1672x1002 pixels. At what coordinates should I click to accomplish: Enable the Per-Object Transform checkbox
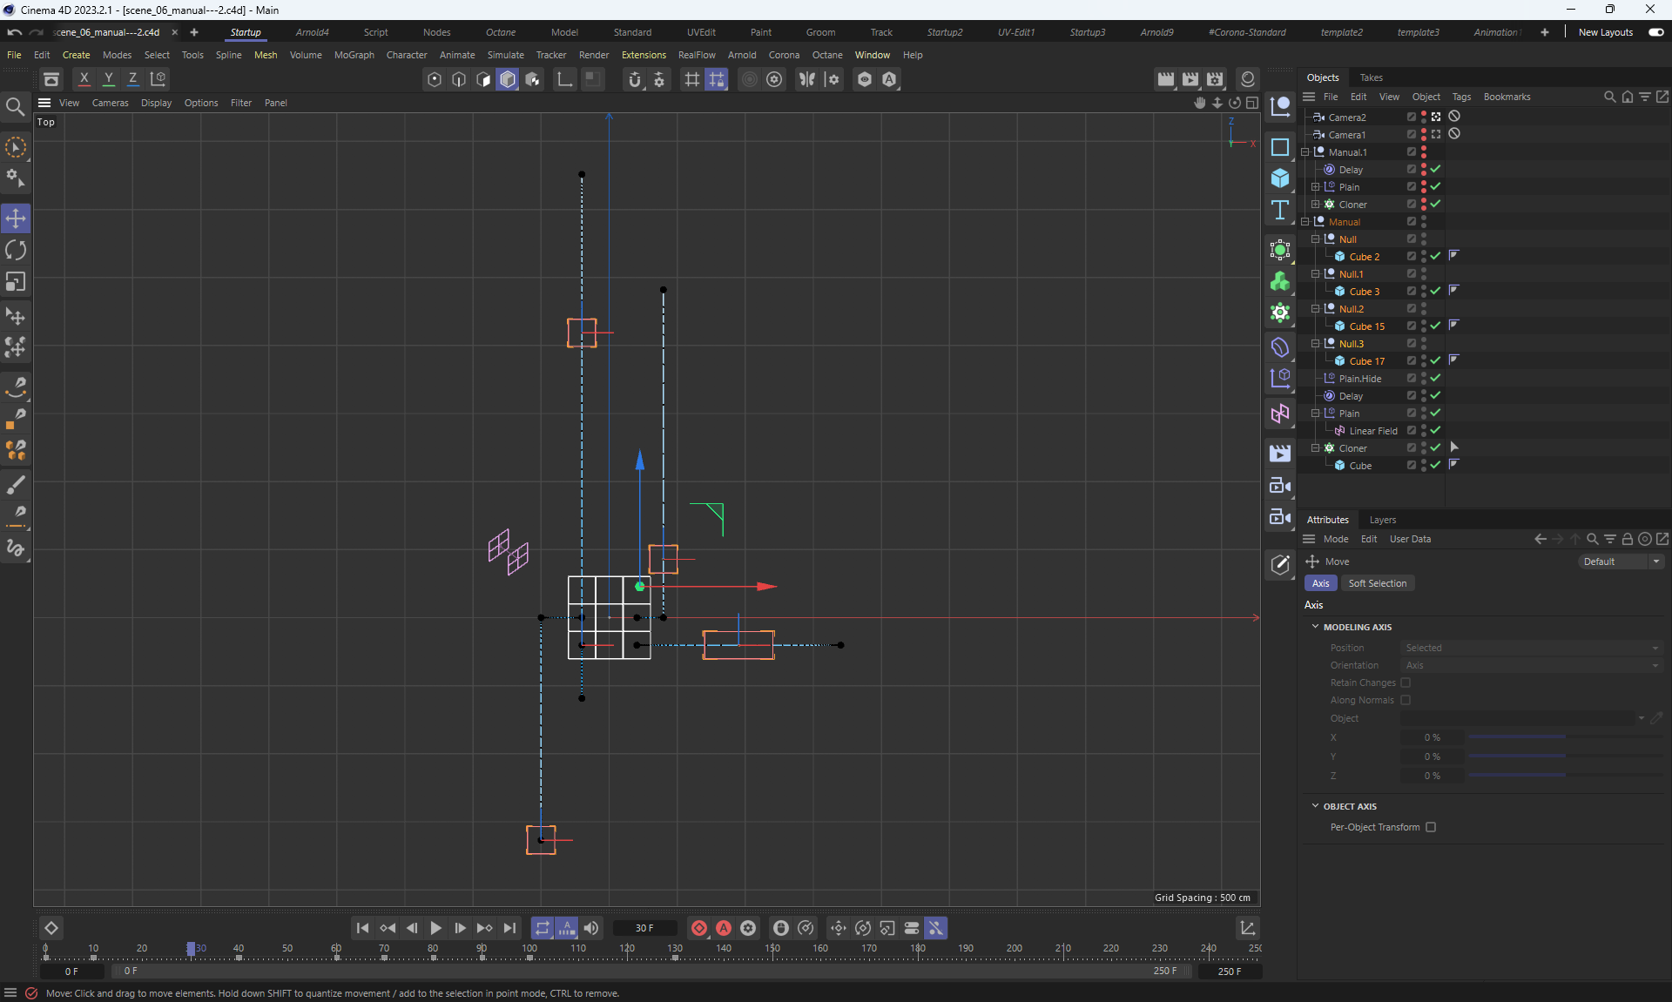(1431, 827)
